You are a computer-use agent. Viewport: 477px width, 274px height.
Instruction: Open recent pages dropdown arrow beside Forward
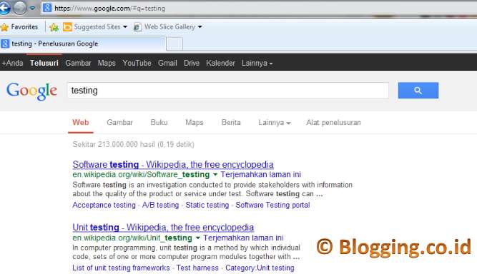tap(32, 8)
